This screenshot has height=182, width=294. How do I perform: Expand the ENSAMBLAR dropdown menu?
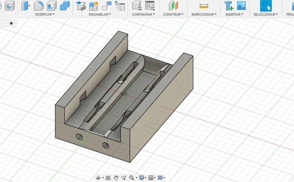[x=100, y=14]
